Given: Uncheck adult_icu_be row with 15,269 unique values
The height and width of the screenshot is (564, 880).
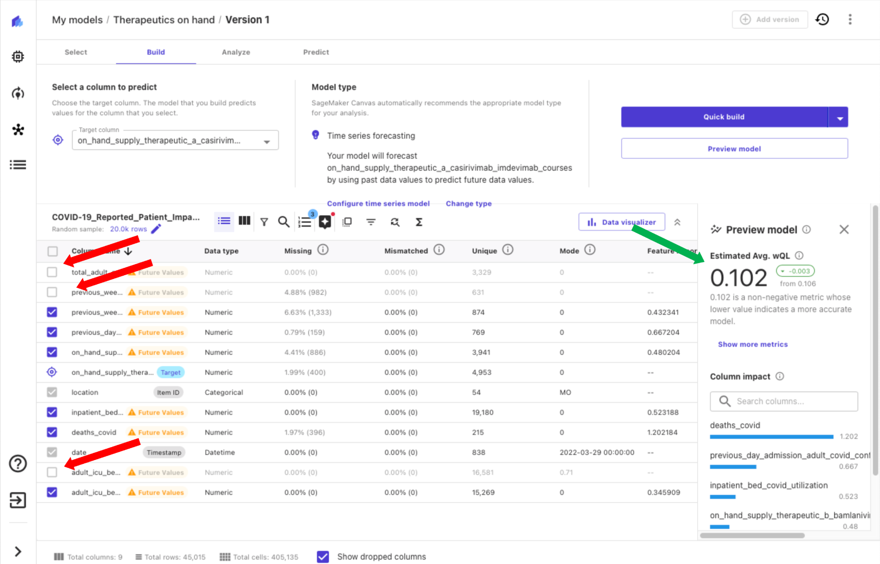Looking at the screenshot, I should point(52,492).
